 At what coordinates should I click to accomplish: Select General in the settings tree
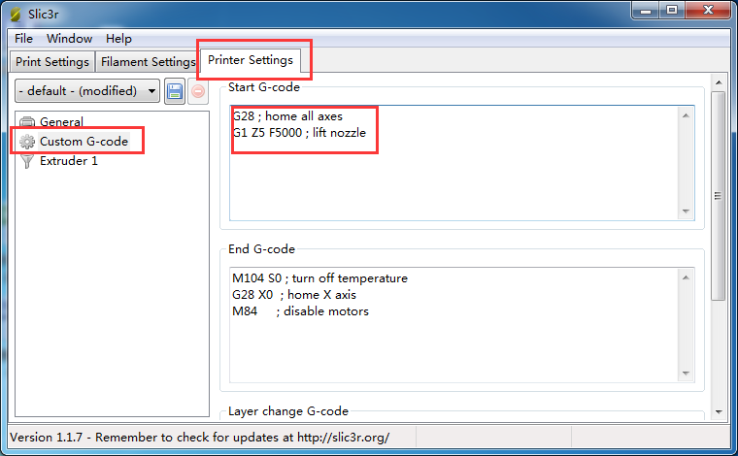(61, 121)
